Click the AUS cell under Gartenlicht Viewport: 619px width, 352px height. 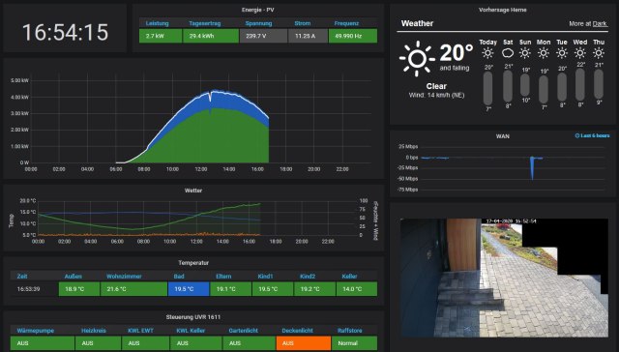point(250,343)
